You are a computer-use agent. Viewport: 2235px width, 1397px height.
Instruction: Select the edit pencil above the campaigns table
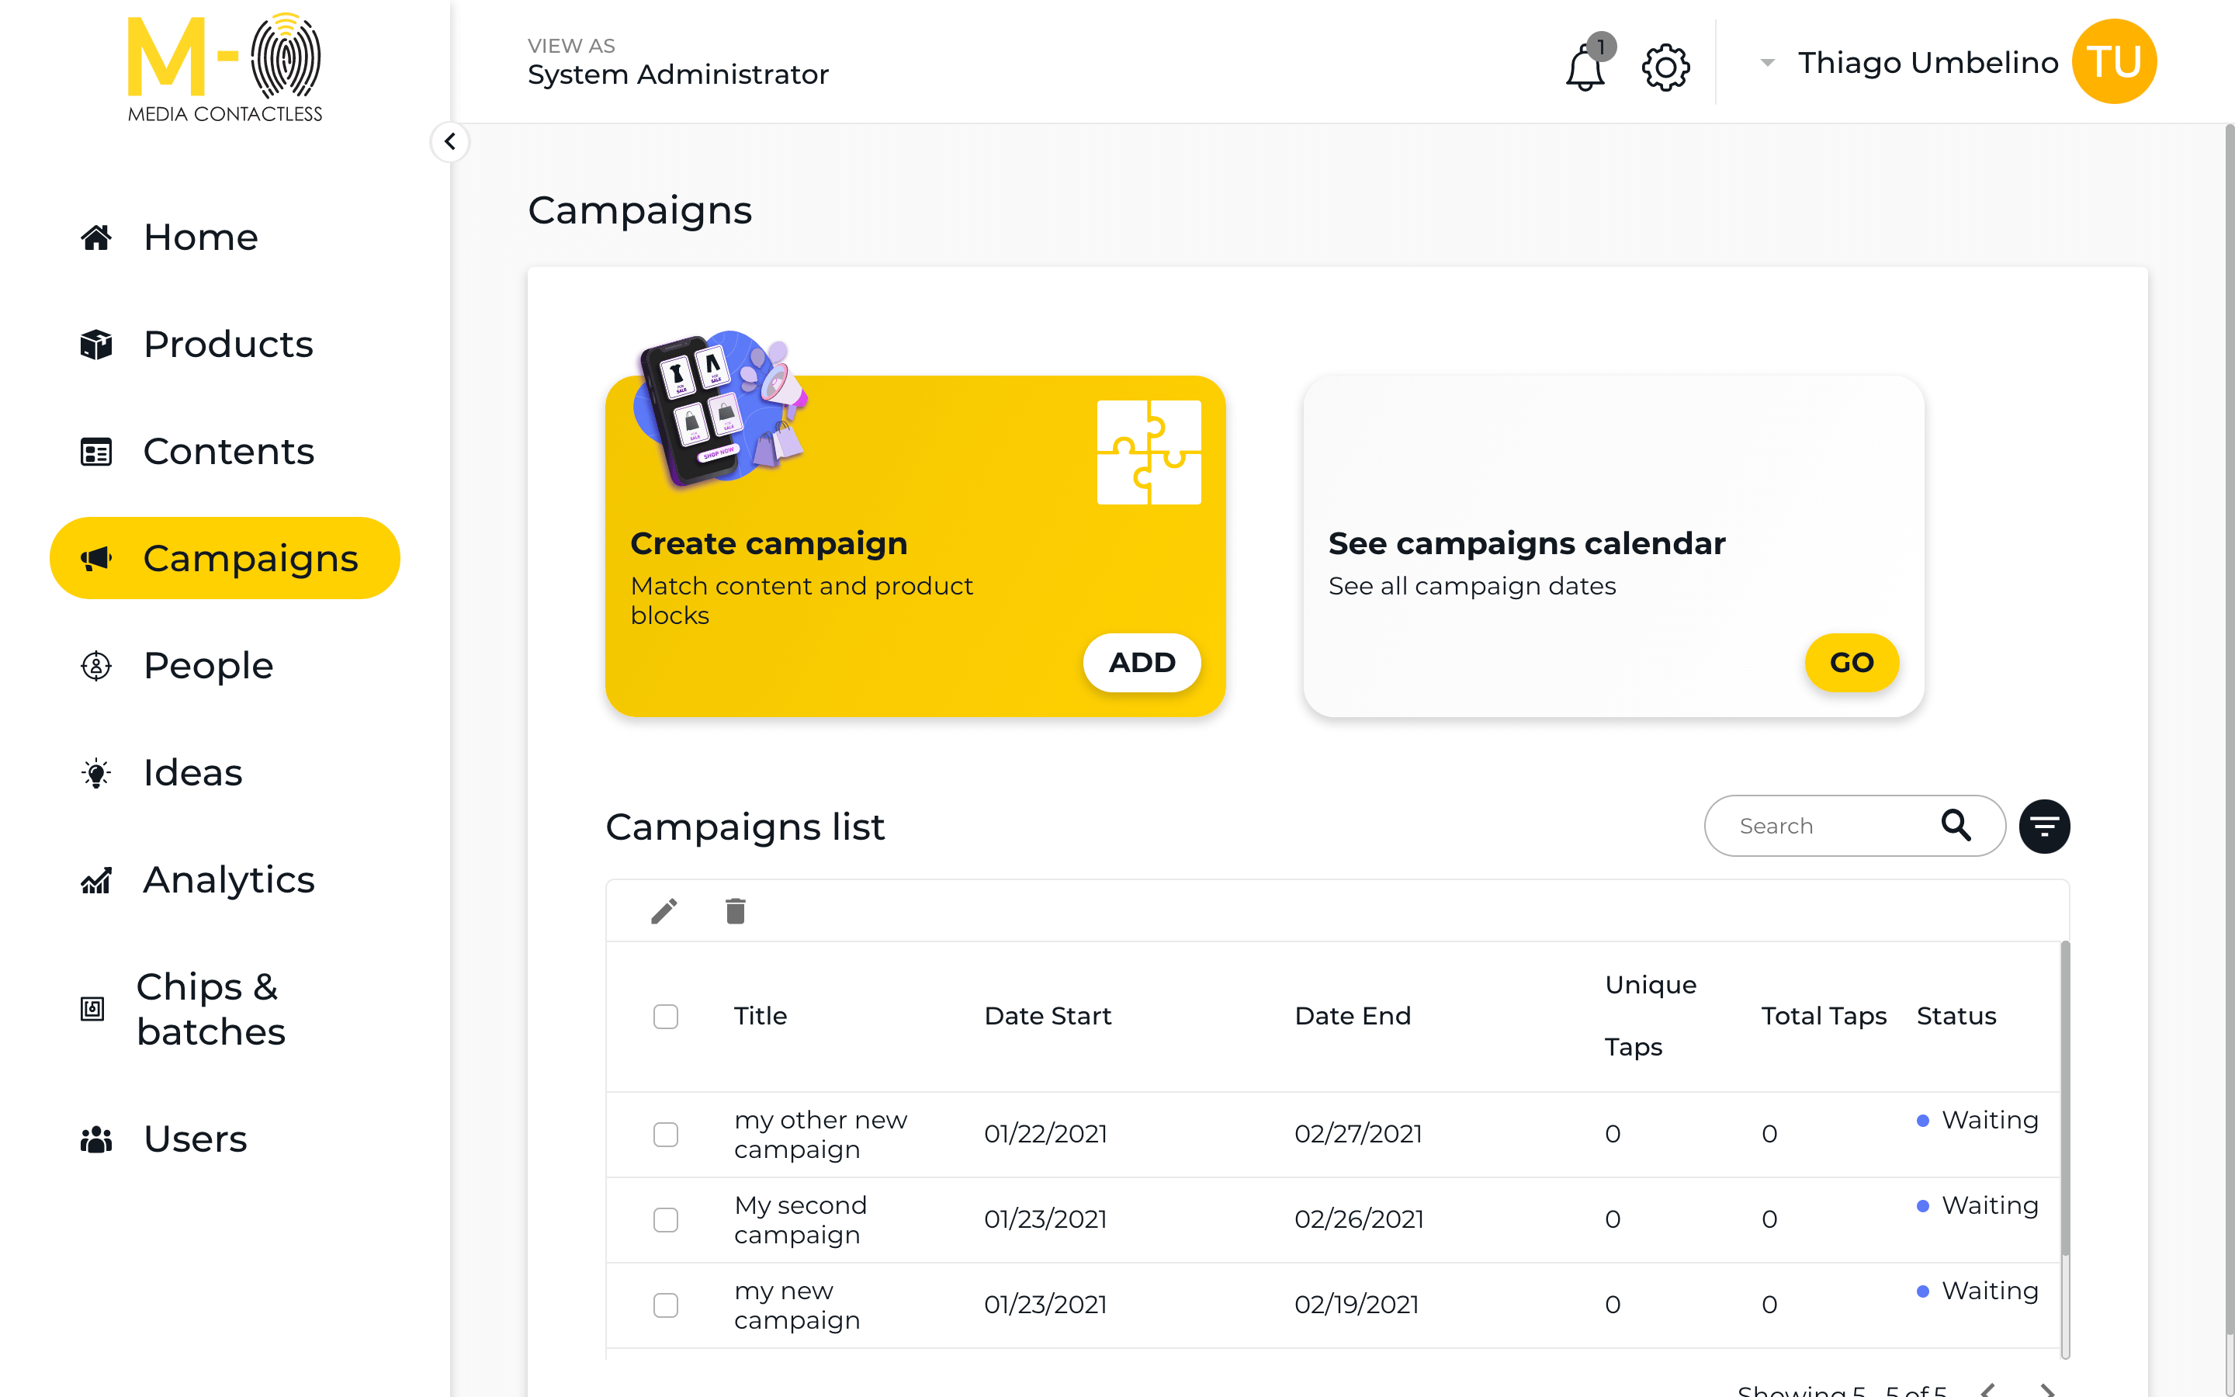point(663,911)
